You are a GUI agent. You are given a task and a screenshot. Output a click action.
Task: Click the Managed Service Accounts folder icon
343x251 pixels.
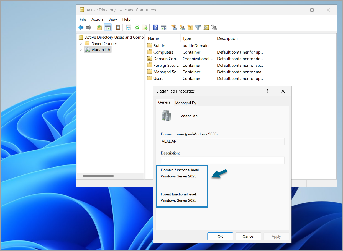point(150,72)
